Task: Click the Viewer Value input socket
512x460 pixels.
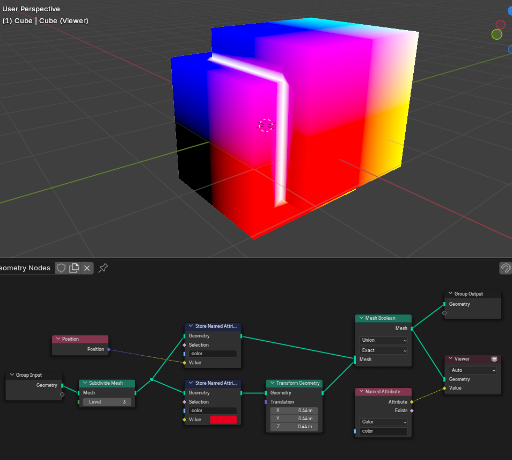Action: coord(444,388)
